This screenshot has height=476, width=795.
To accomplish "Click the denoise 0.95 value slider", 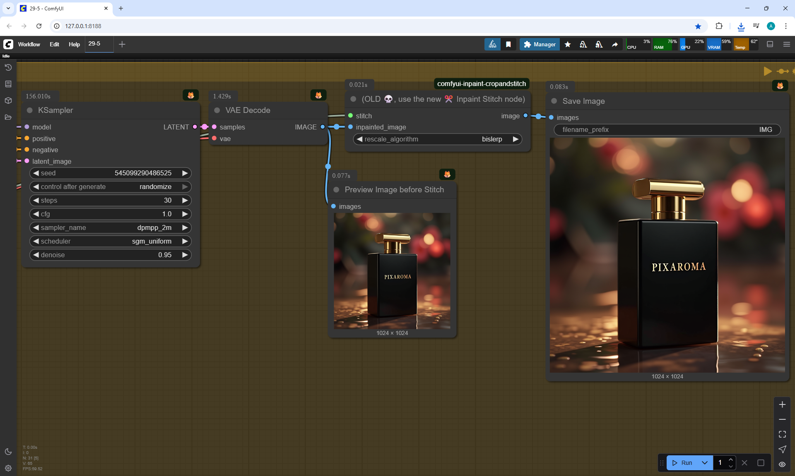I will 110,255.
